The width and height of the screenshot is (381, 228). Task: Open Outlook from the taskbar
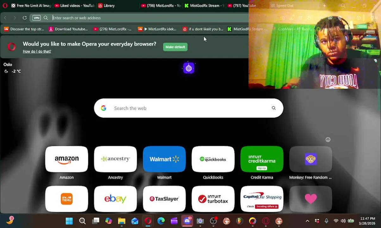click(x=135, y=221)
